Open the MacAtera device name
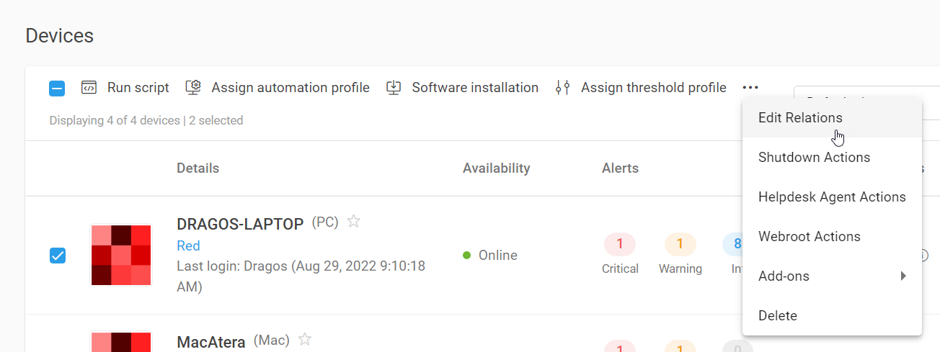Image resolution: width=940 pixels, height=352 pixels. pos(211,342)
